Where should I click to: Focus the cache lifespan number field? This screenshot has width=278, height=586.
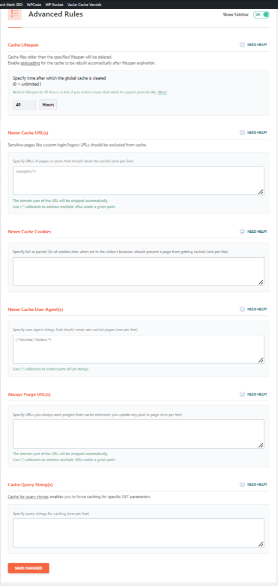(x=24, y=105)
